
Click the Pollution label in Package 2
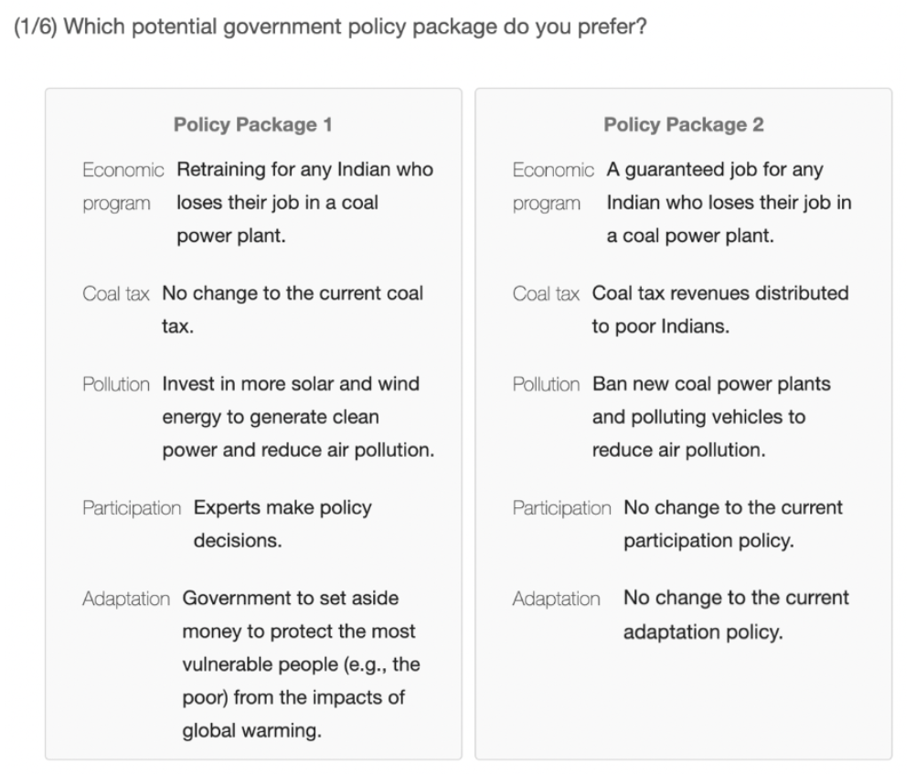coord(546,384)
